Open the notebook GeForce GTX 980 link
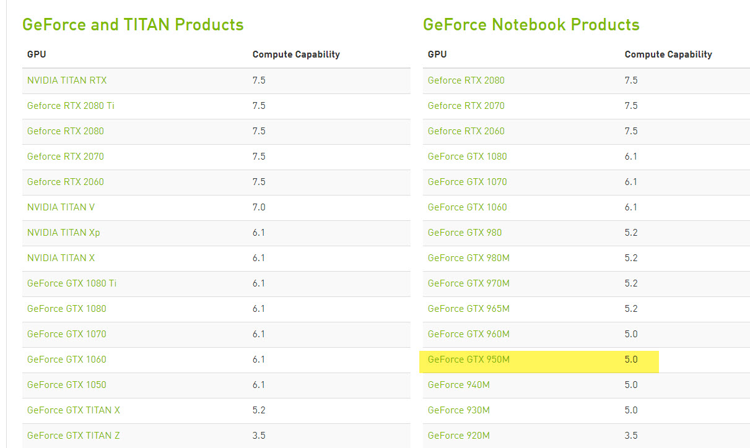 465,233
